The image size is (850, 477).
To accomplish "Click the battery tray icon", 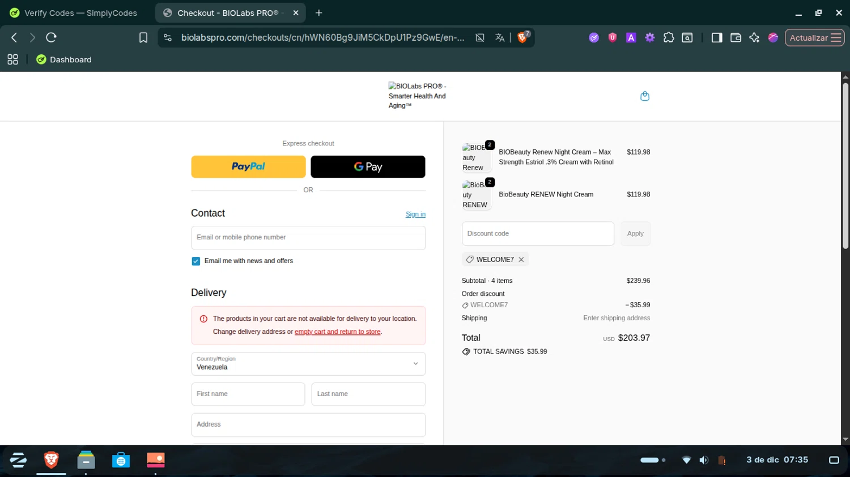I will tap(722, 460).
